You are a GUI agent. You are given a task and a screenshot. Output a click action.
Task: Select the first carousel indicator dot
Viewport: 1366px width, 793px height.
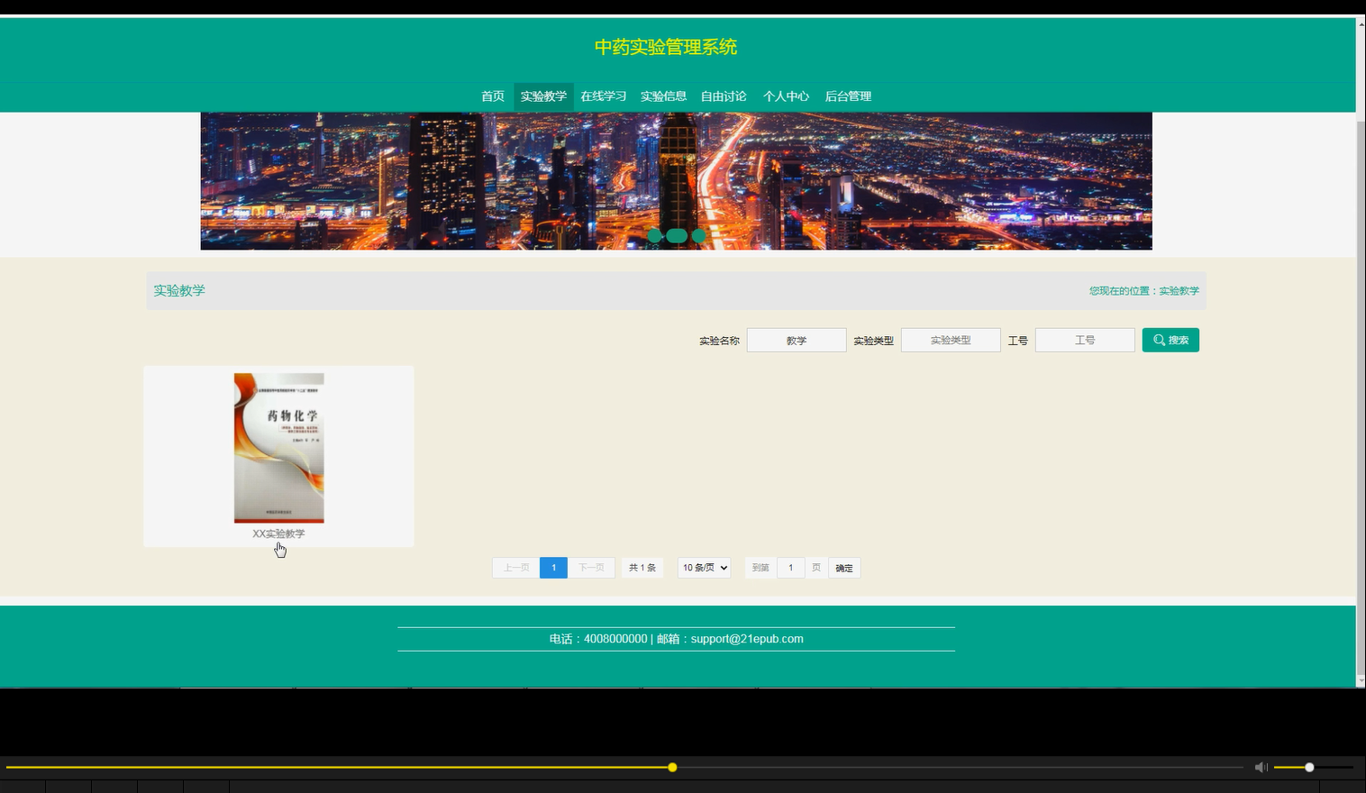pos(655,235)
